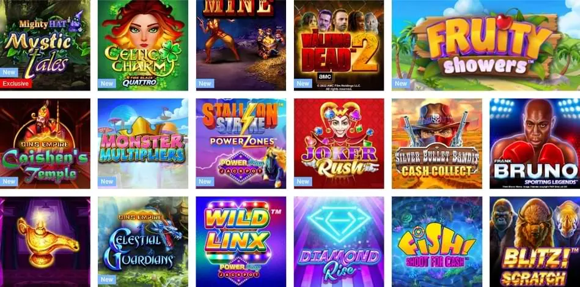
Task: Play Fish! Shoot for Cash
Action: point(437,242)
